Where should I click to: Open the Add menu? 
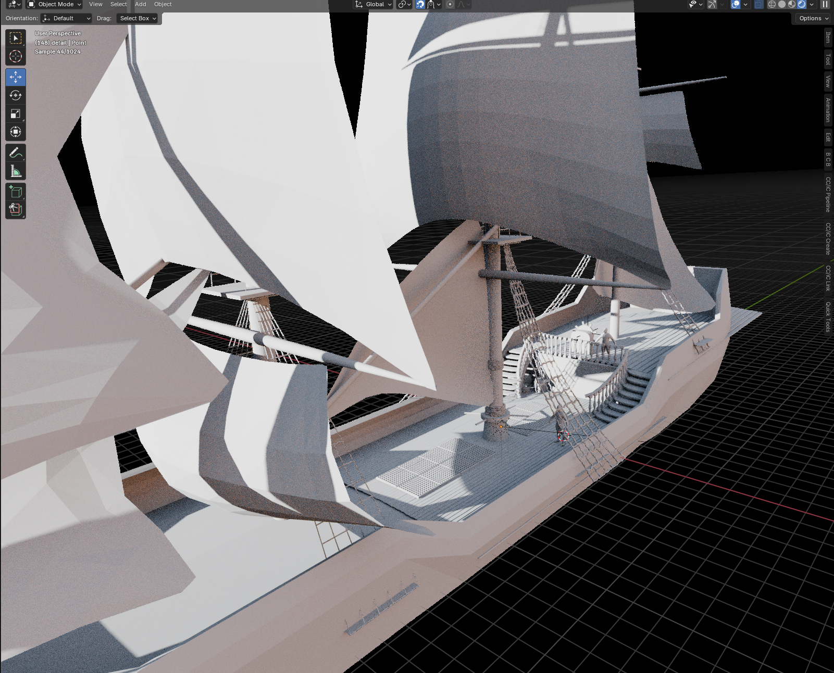[141, 5]
